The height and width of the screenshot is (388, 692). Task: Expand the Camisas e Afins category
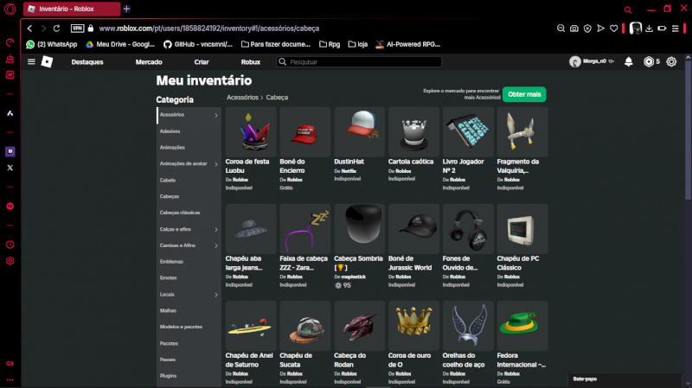tap(216, 245)
